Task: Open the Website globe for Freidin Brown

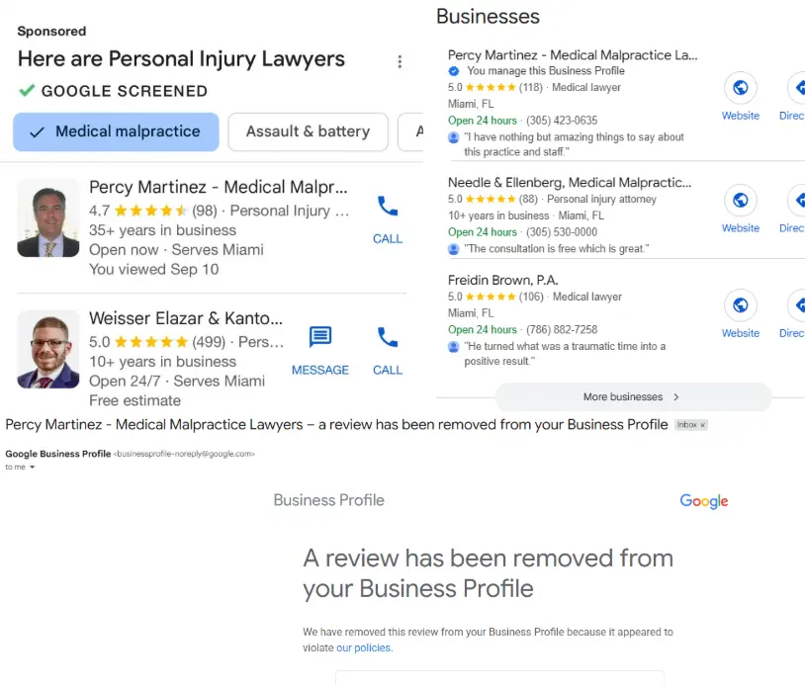Action: [x=740, y=305]
